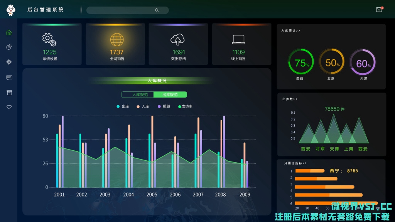This screenshot has height=222, width=395.
Task: Hide the 损毁 series via legend
Action: (164, 106)
